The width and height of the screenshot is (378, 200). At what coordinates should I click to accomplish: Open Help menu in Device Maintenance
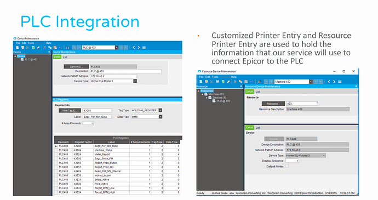[x=49, y=43]
